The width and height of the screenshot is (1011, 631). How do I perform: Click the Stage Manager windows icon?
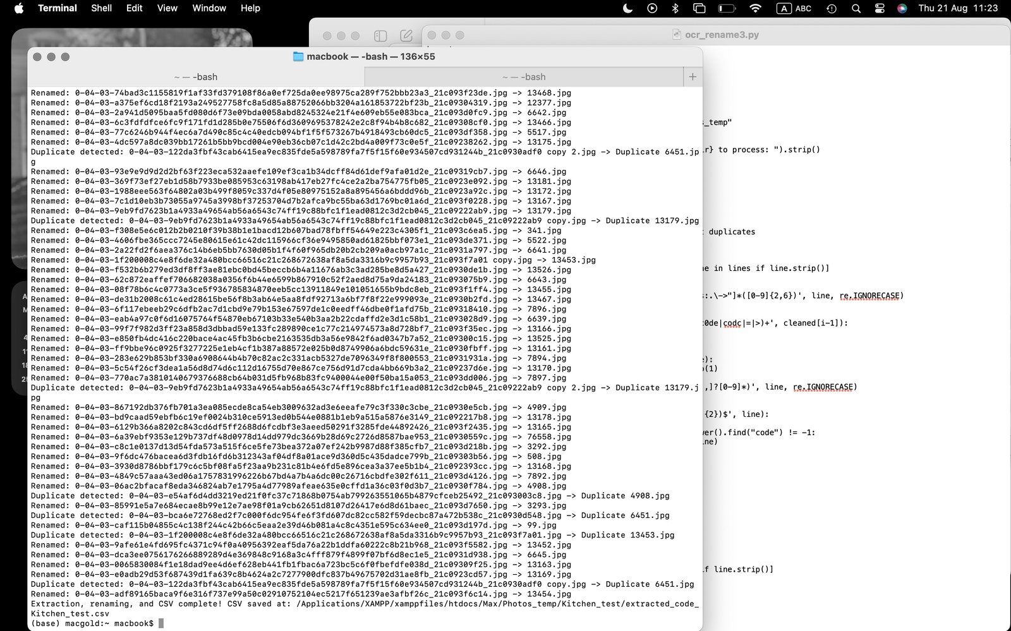[x=699, y=8]
